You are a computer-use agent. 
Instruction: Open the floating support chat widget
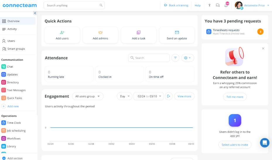pyautogui.click(x=265, y=143)
